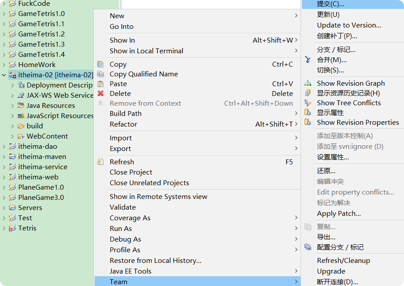Click the itheima-dao project icon

pyautogui.click(x=12, y=147)
